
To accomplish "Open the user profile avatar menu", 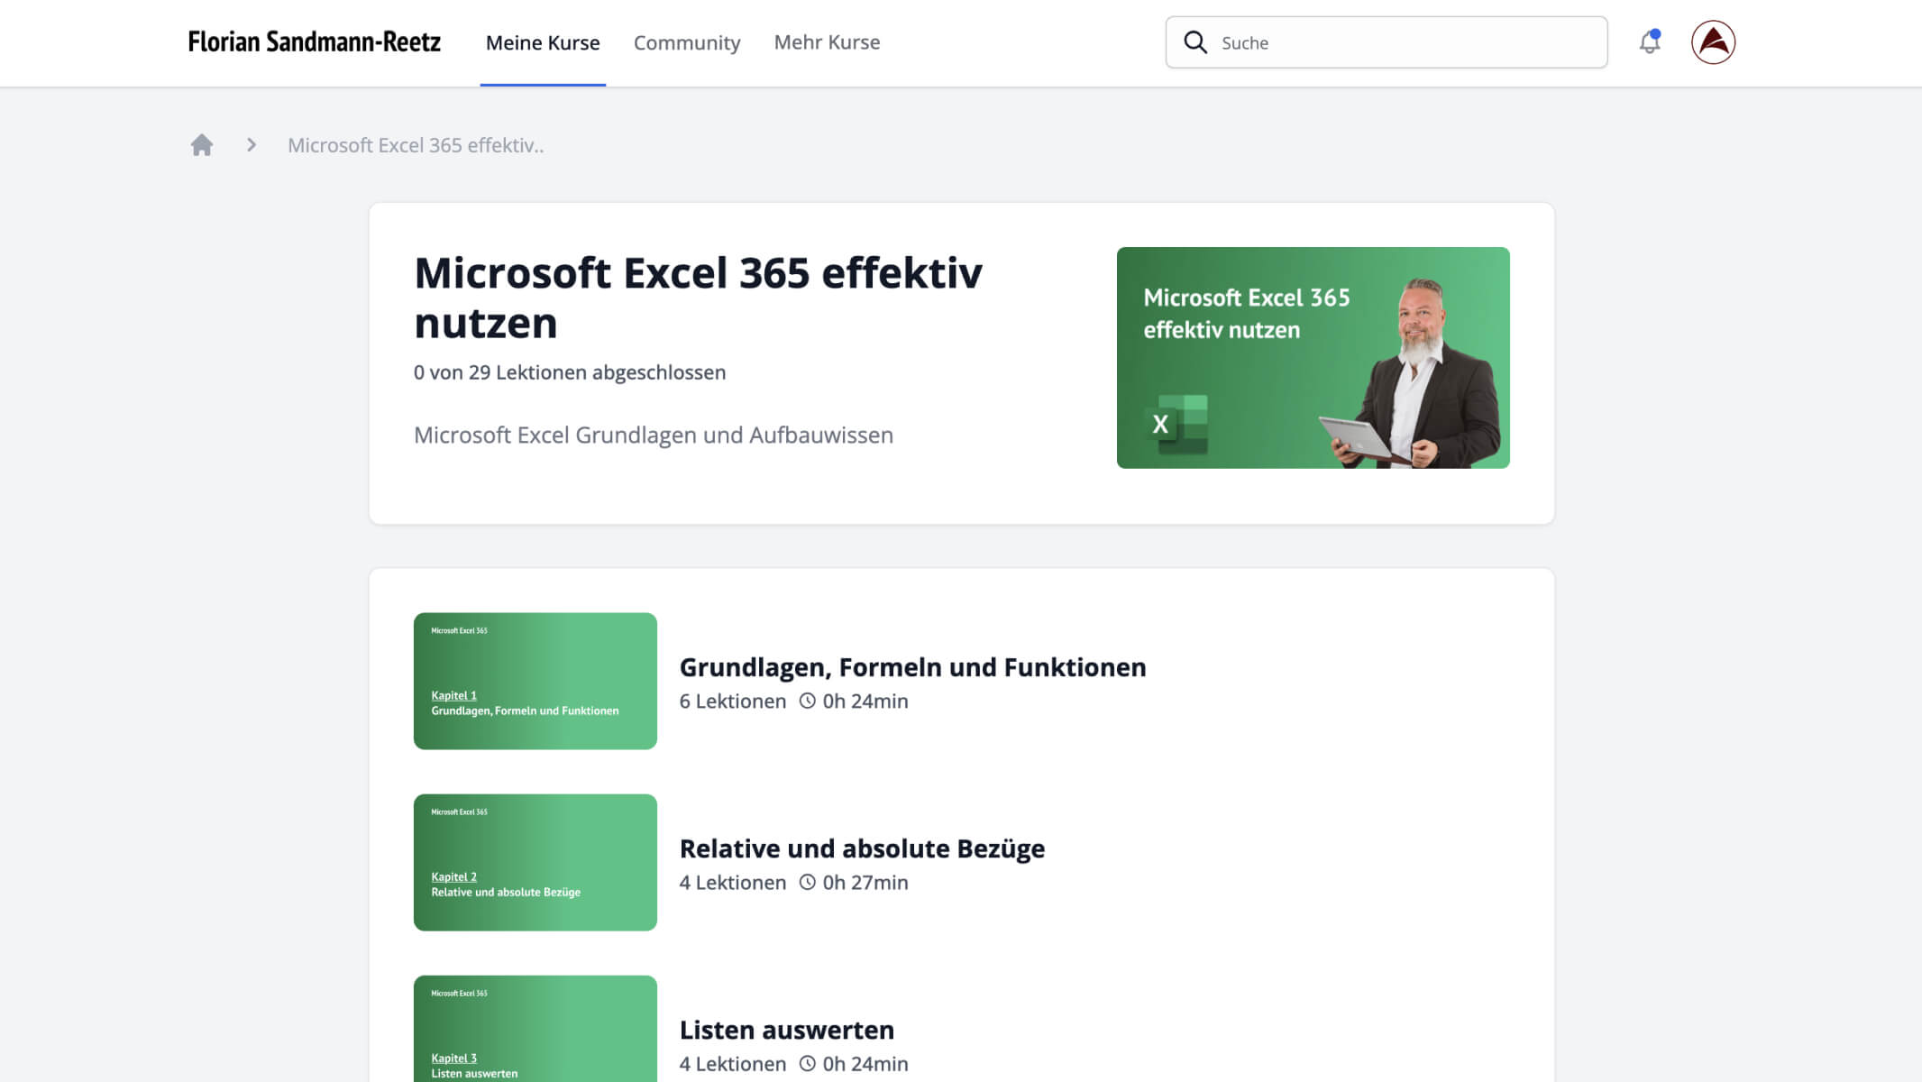I will 1713,42.
